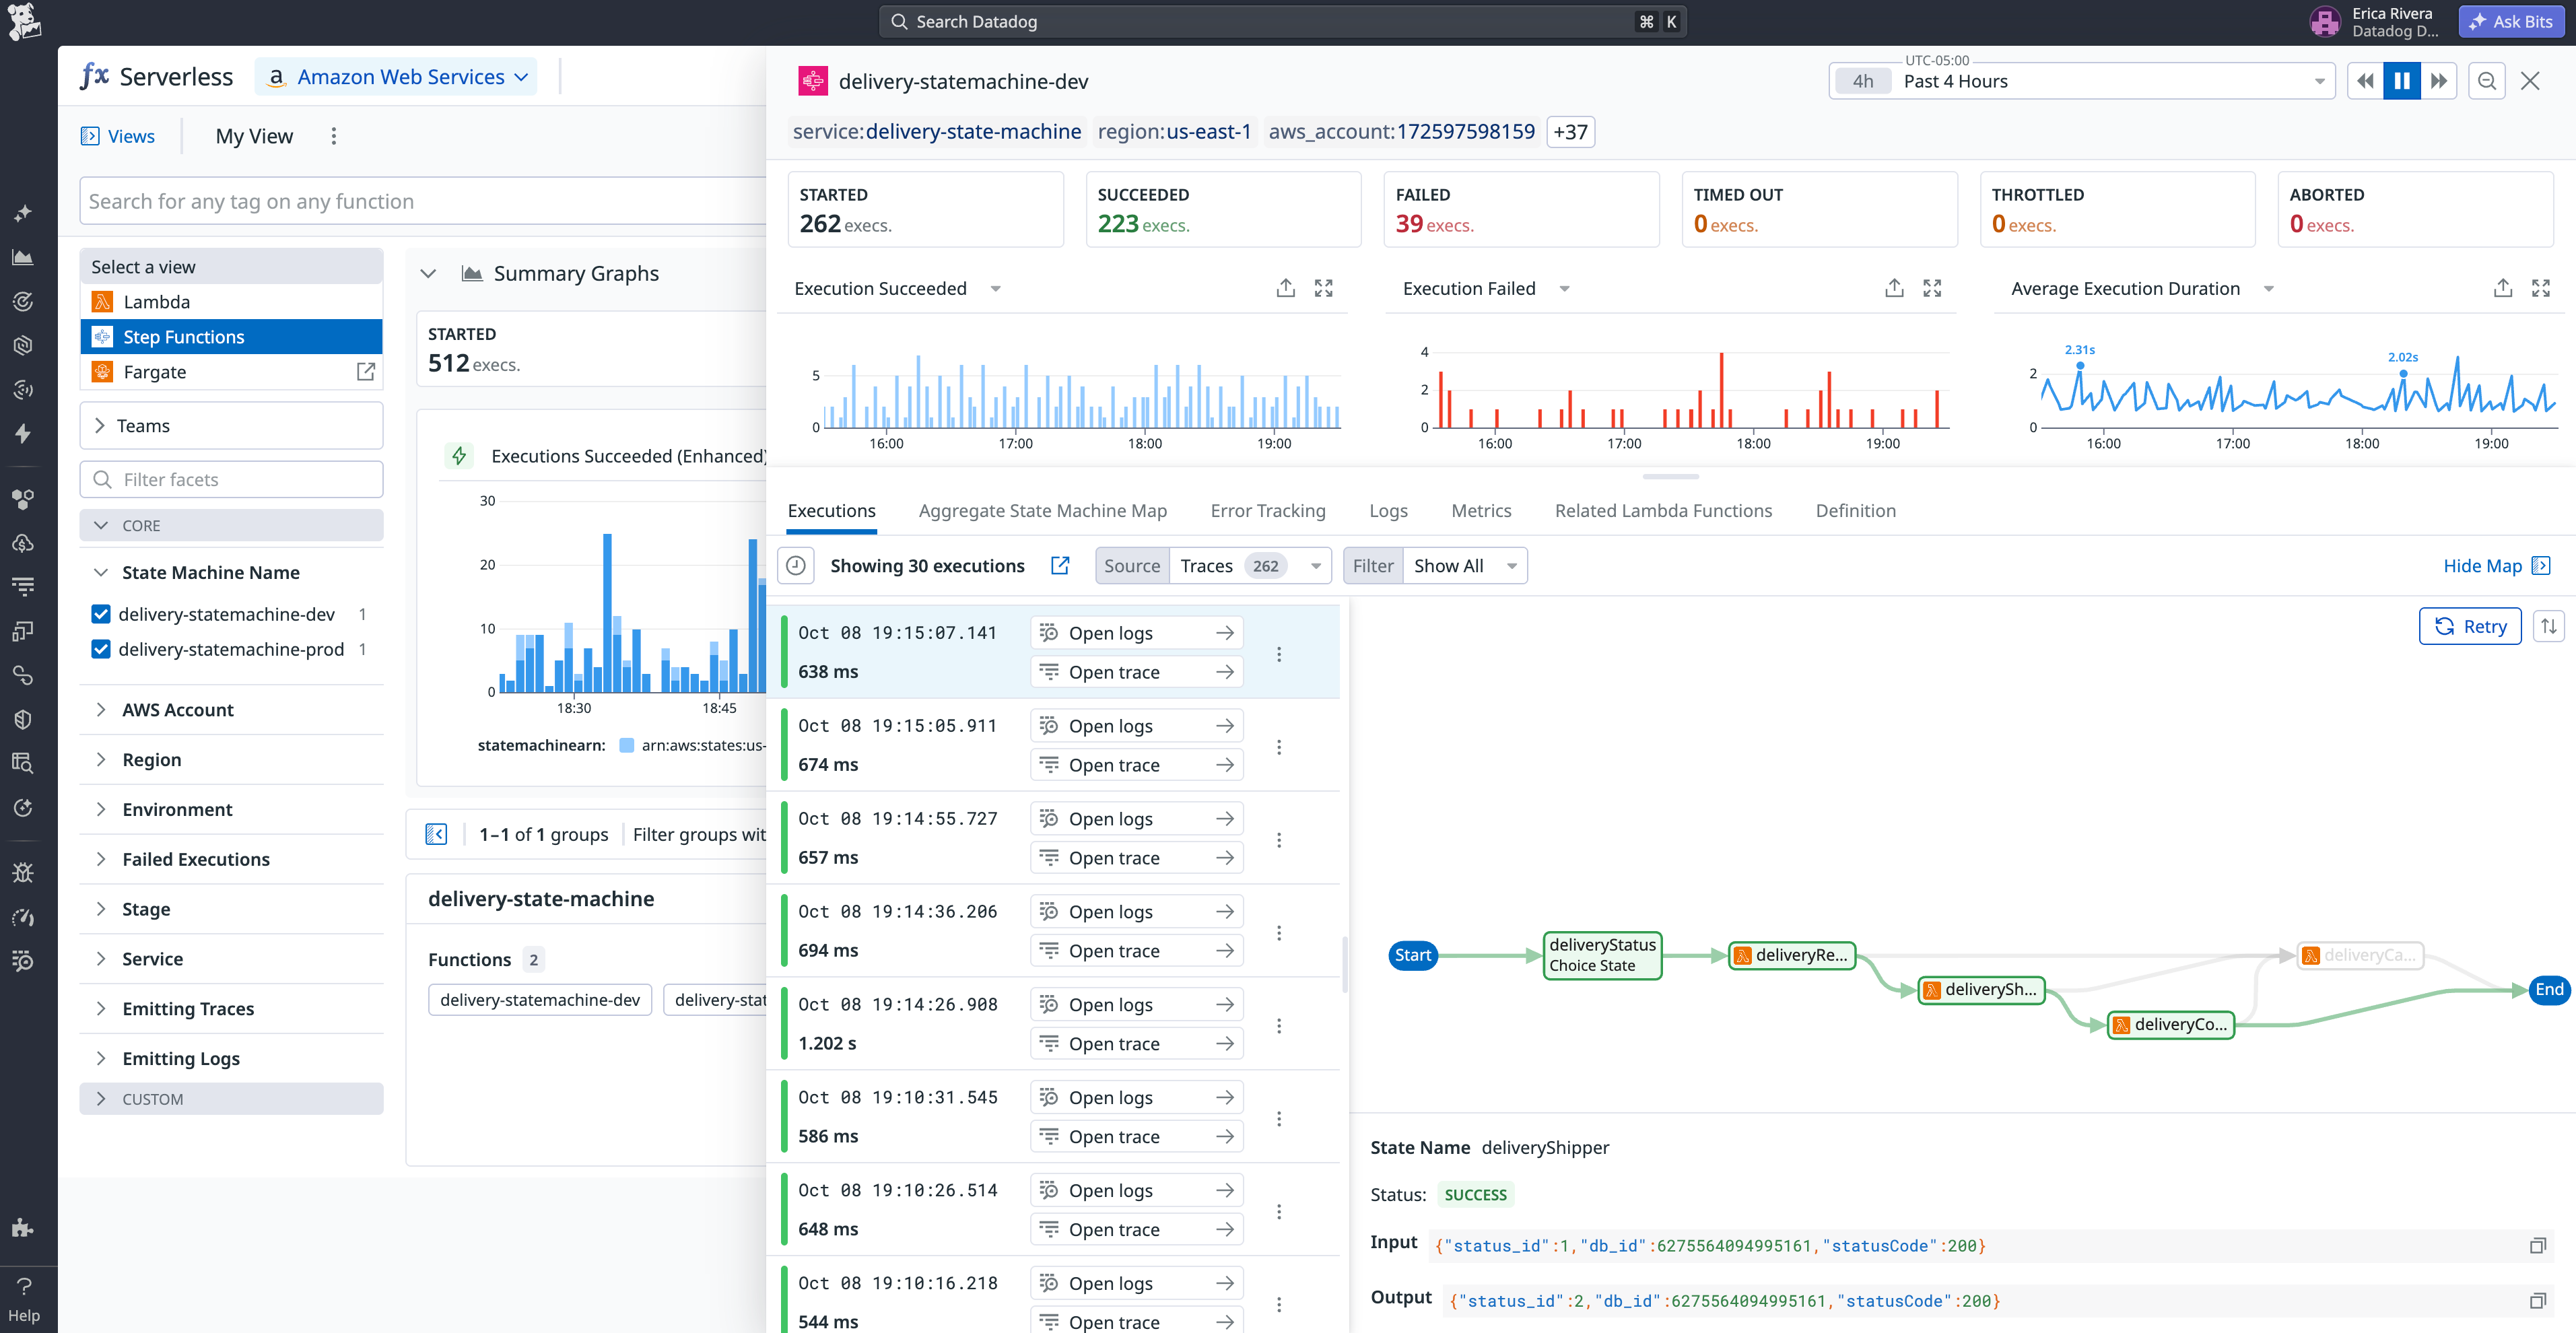Expand the CUSTOM facet group

click(231, 1098)
